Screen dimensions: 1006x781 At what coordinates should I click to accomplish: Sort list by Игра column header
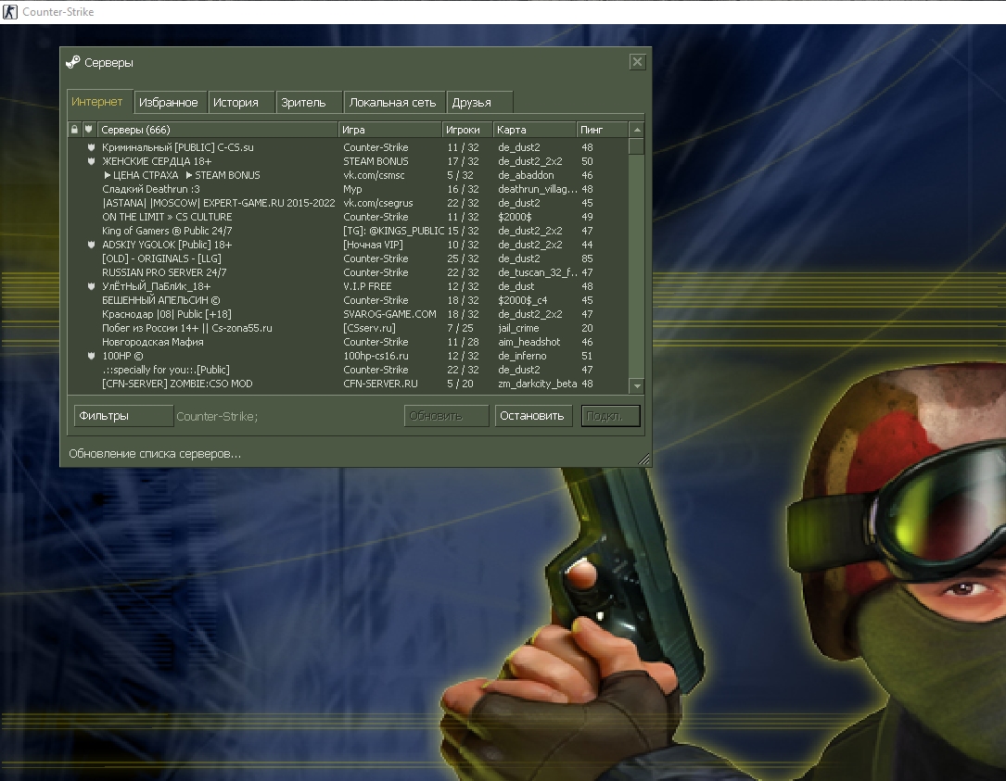pos(389,130)
